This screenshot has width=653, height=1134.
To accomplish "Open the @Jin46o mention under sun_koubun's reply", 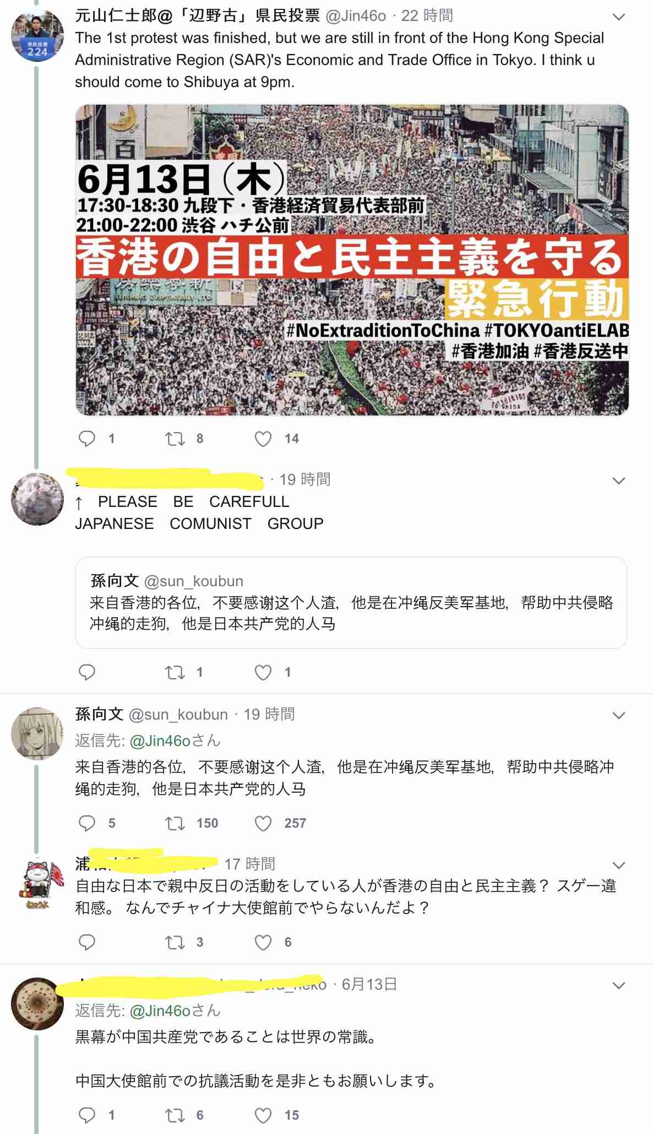I will tap(160, 741).
